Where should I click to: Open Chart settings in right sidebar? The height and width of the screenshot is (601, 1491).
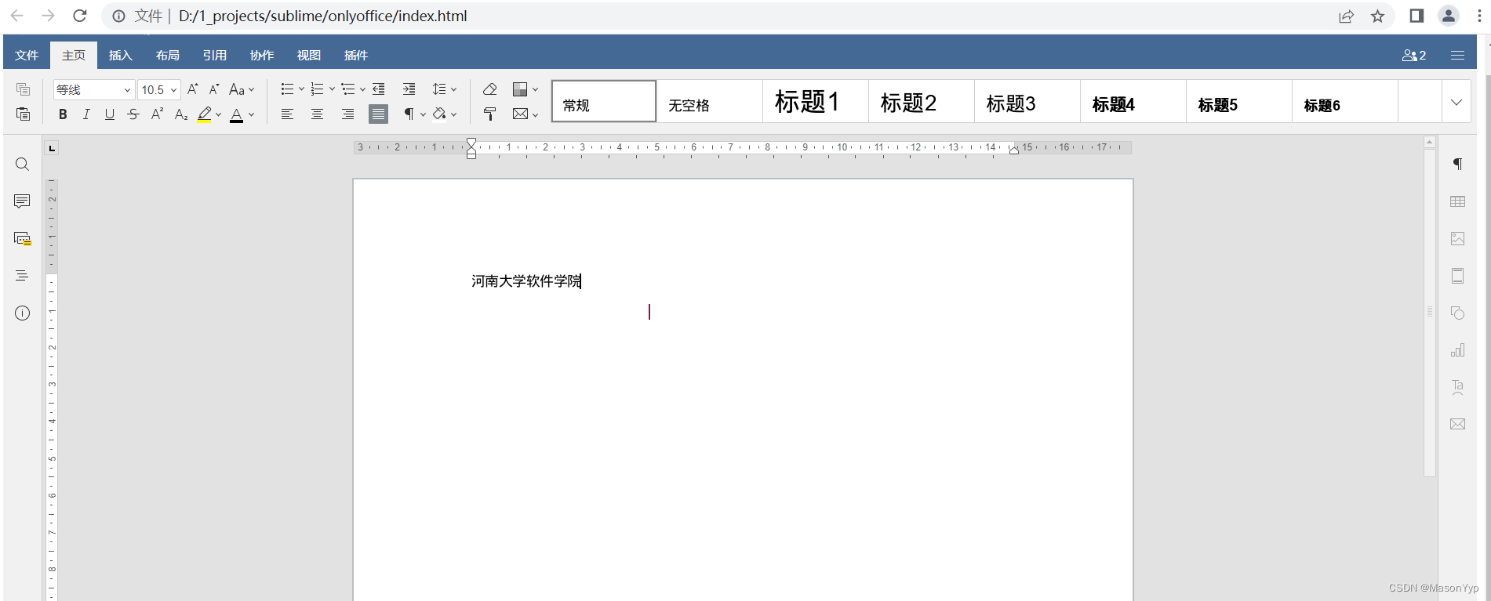1457,350
